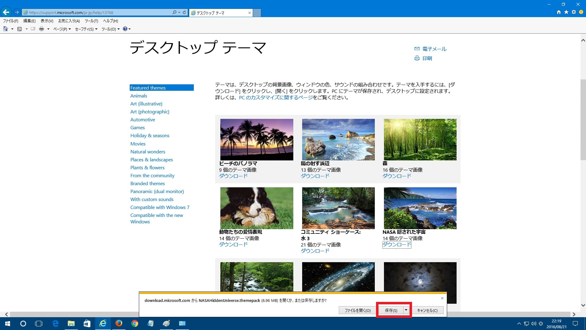Expand the Help icon dropdown arrow
Viewport: 586px width, 330px height.
point(130,29)
